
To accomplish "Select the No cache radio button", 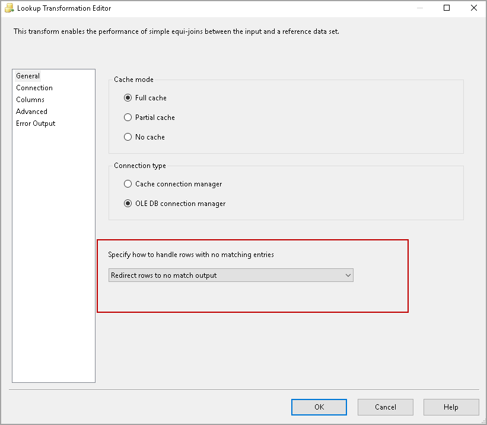I will coord(128,137).
